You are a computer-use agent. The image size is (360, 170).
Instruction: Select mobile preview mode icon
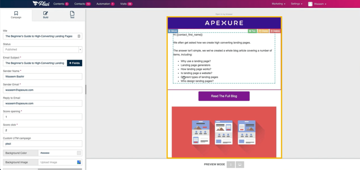pyautogui.click(x=231, y=164)
